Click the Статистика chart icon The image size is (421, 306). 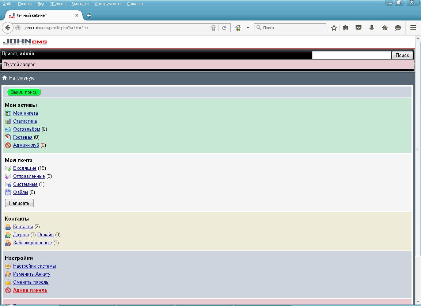click(8, 121)
